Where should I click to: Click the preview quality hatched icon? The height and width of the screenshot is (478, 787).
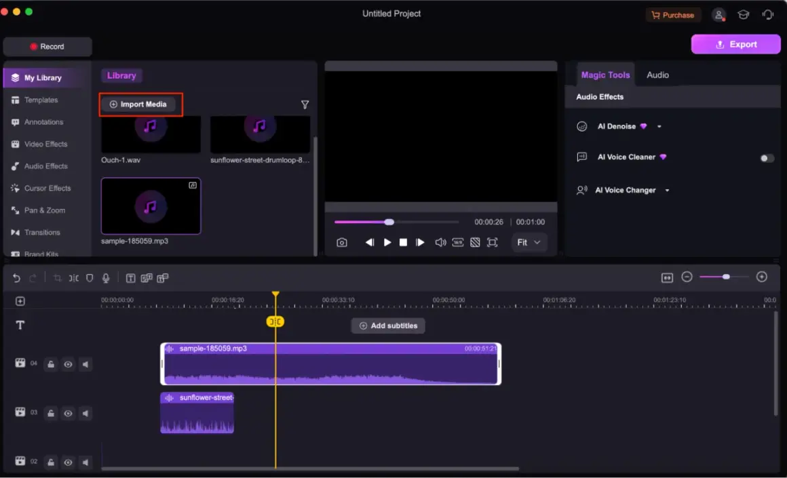tap(475, 242)
